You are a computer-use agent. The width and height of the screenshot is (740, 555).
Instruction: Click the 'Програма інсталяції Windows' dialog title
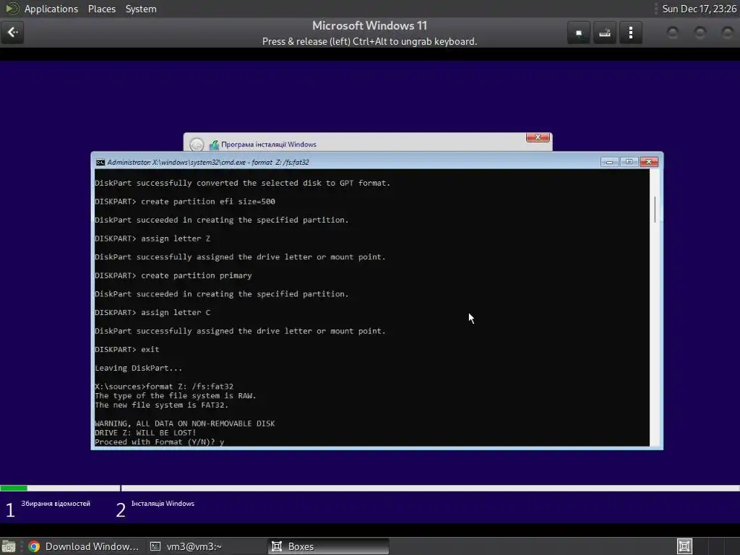[269, 145]
